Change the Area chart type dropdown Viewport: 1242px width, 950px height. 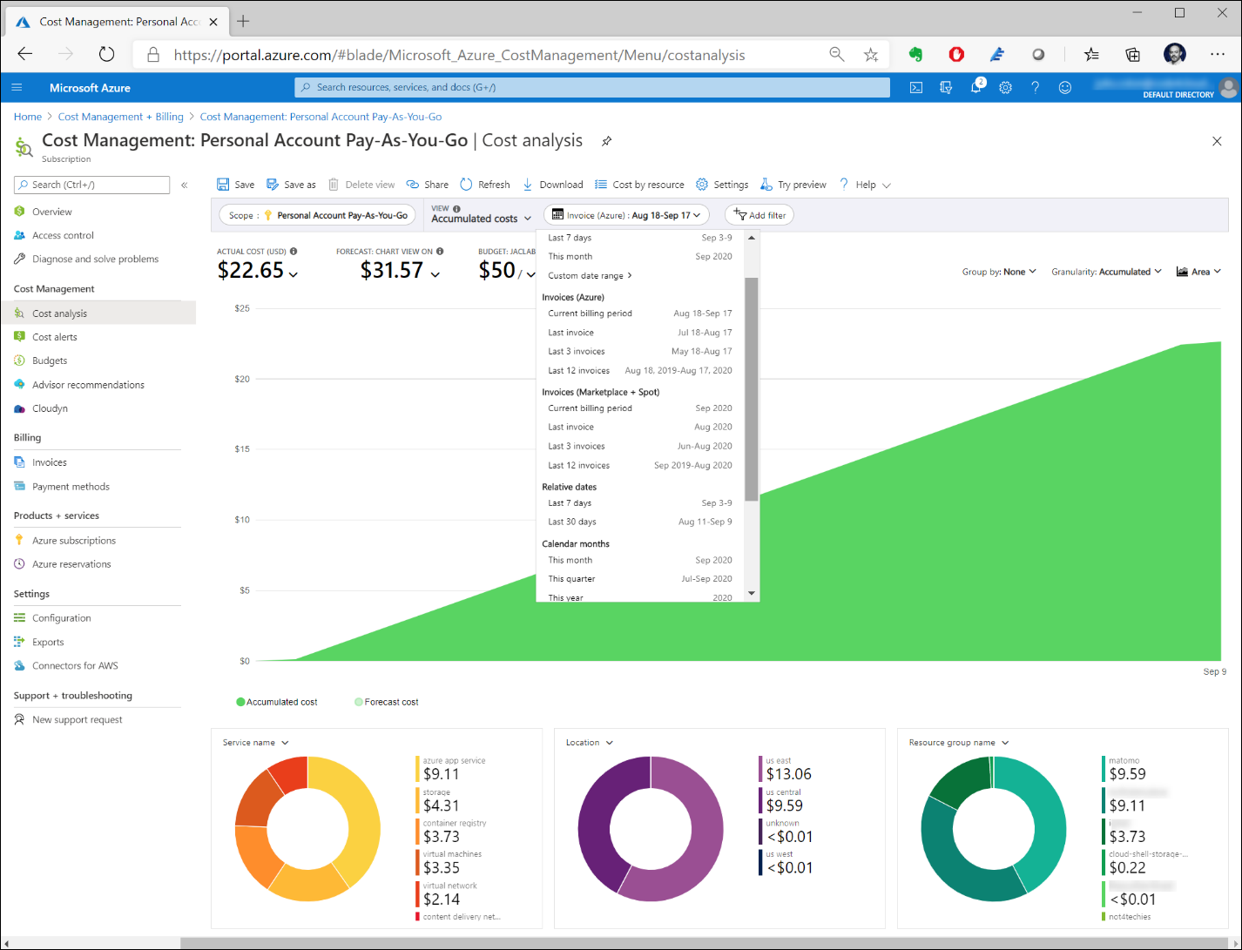[x=1198, y=272]
